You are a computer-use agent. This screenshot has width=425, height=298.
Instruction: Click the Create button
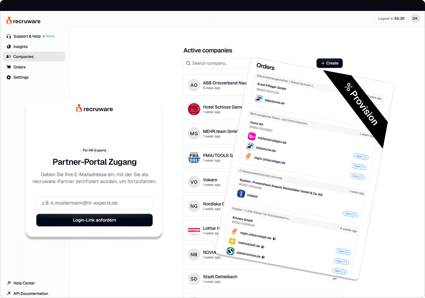[330, 63]
